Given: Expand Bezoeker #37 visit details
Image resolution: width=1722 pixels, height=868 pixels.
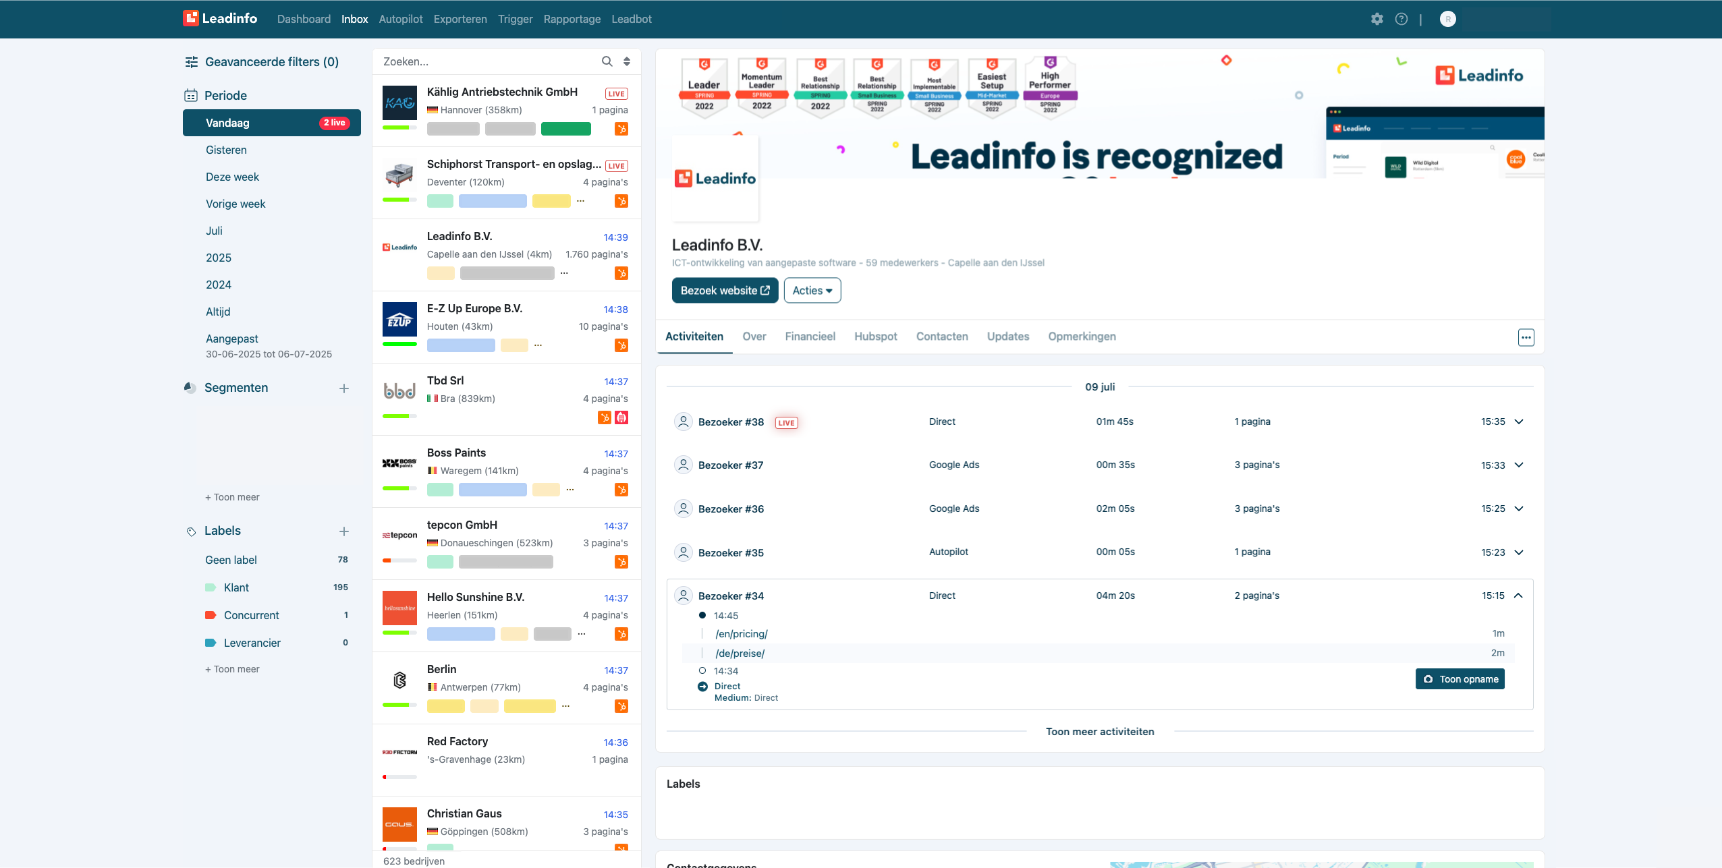Looking at the screenshot, I should pyautogui.click(x=1519, y=465).
